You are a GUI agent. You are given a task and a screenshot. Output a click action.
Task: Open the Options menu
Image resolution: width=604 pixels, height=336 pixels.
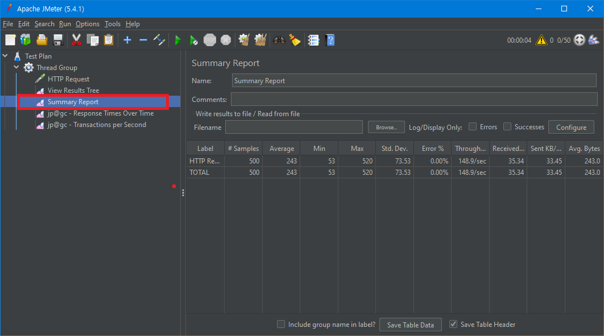coord(88,24)
